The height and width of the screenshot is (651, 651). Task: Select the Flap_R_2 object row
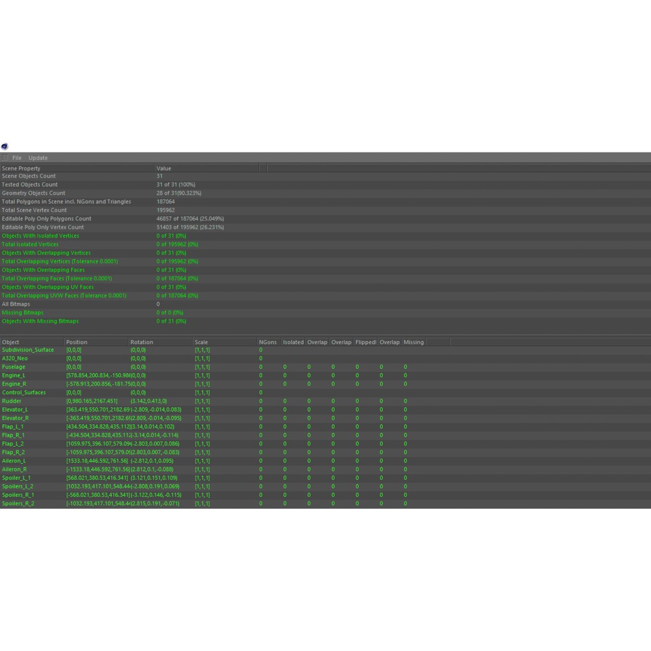coord(325,452)
